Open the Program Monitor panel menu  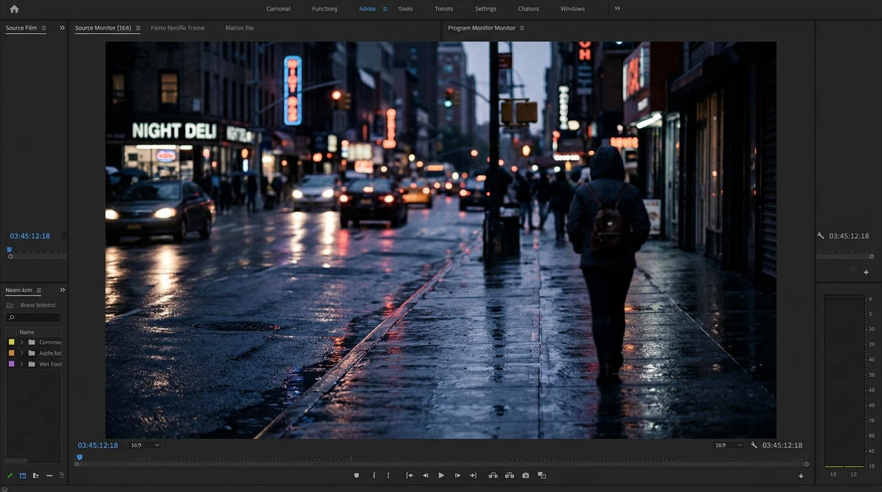[522, 28]
